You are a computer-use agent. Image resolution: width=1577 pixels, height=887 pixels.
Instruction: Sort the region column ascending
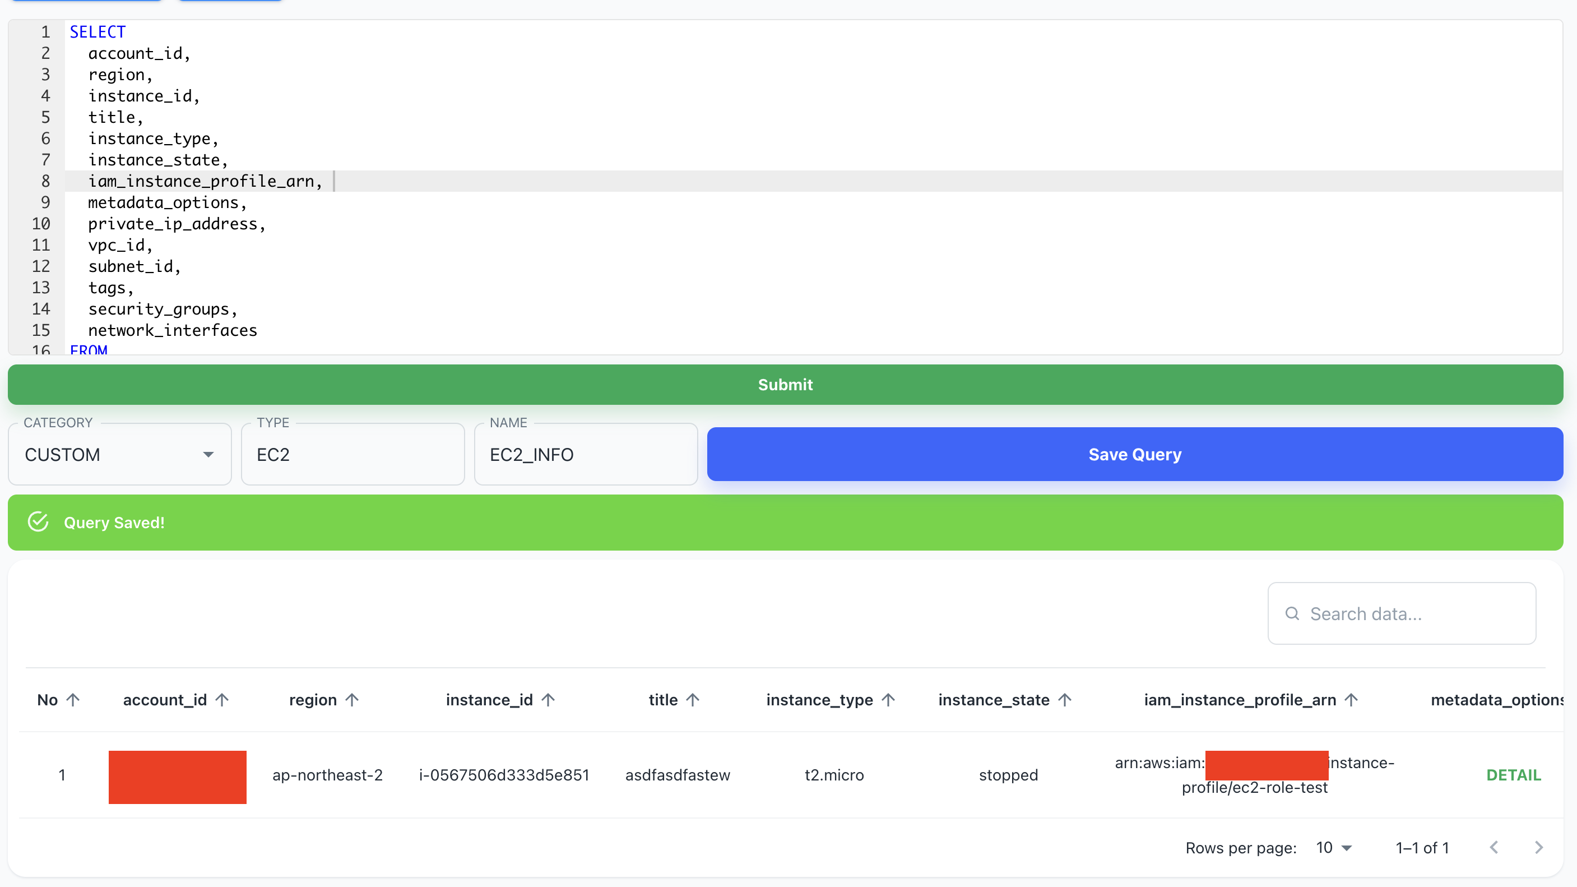pos(352,700)
